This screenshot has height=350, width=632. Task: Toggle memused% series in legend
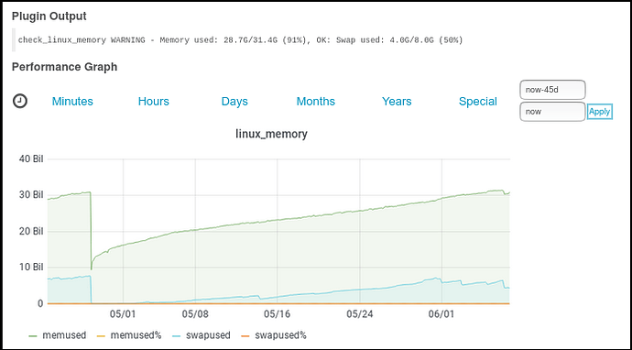[x=129, y=335]
